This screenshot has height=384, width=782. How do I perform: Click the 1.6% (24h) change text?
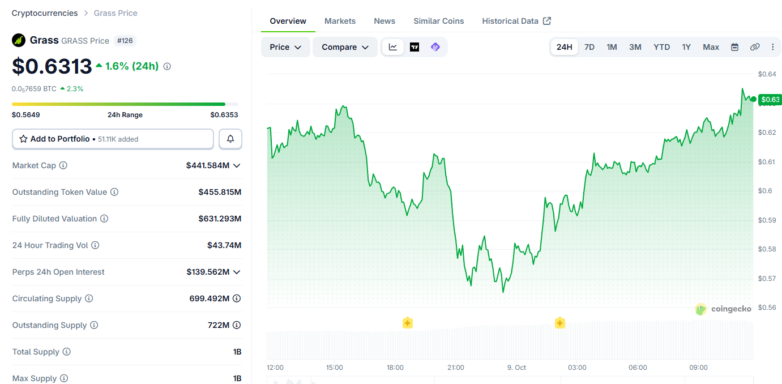click(x=132, y=66)
